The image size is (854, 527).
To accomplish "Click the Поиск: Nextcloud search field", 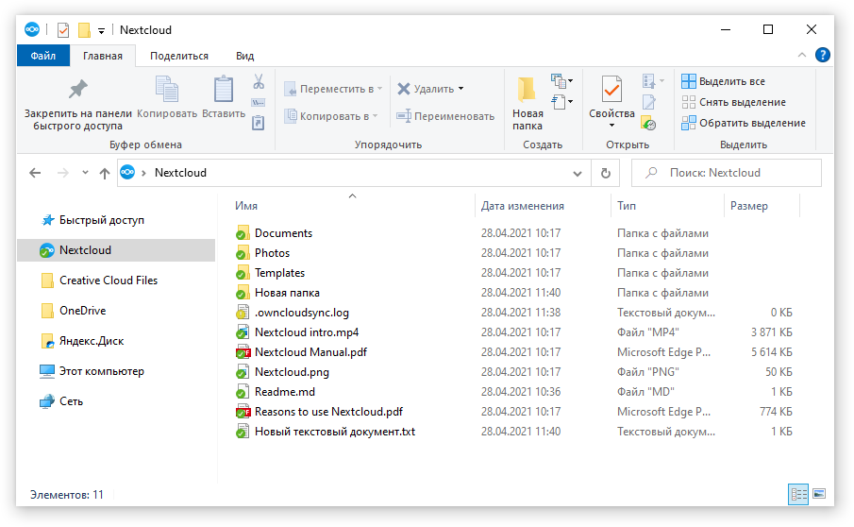I will click(726, 173).
